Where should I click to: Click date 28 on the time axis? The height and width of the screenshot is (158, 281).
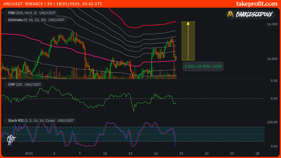click(257, 153)
